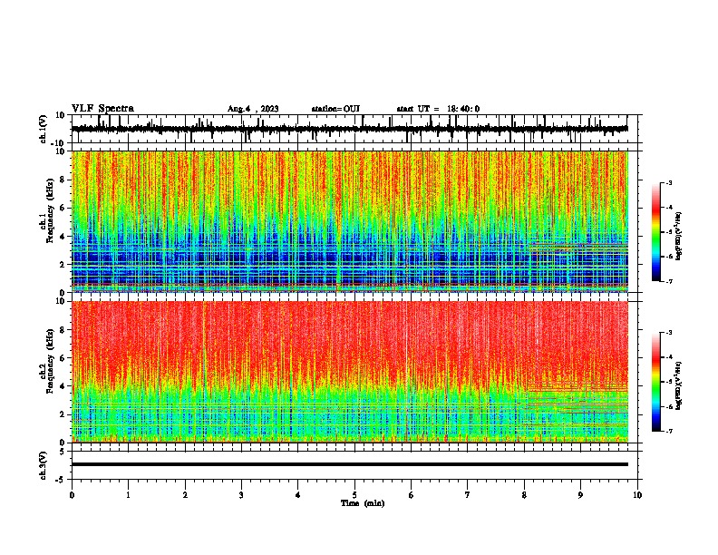Click time axis tick label "2"
The image size is (718, 555).
pos(185,495)
